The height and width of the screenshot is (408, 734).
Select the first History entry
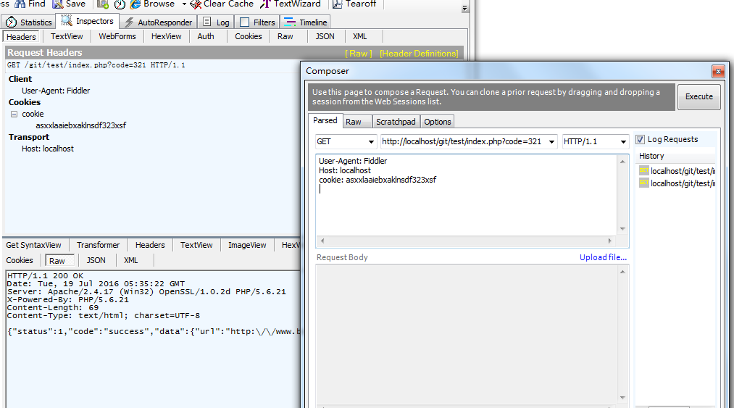click(x=677, y=171)
